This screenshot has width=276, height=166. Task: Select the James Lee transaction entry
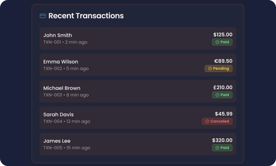138,144
